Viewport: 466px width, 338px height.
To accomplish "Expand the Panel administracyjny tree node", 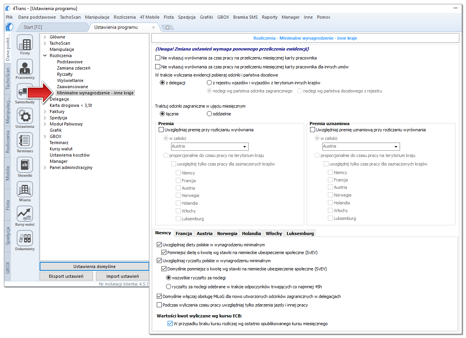I will pyautogui.click(x=45, y=168).
